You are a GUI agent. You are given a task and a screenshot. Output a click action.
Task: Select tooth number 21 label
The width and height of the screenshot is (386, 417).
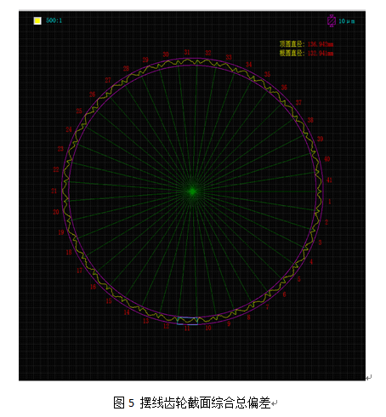click(x=54, y=191)
